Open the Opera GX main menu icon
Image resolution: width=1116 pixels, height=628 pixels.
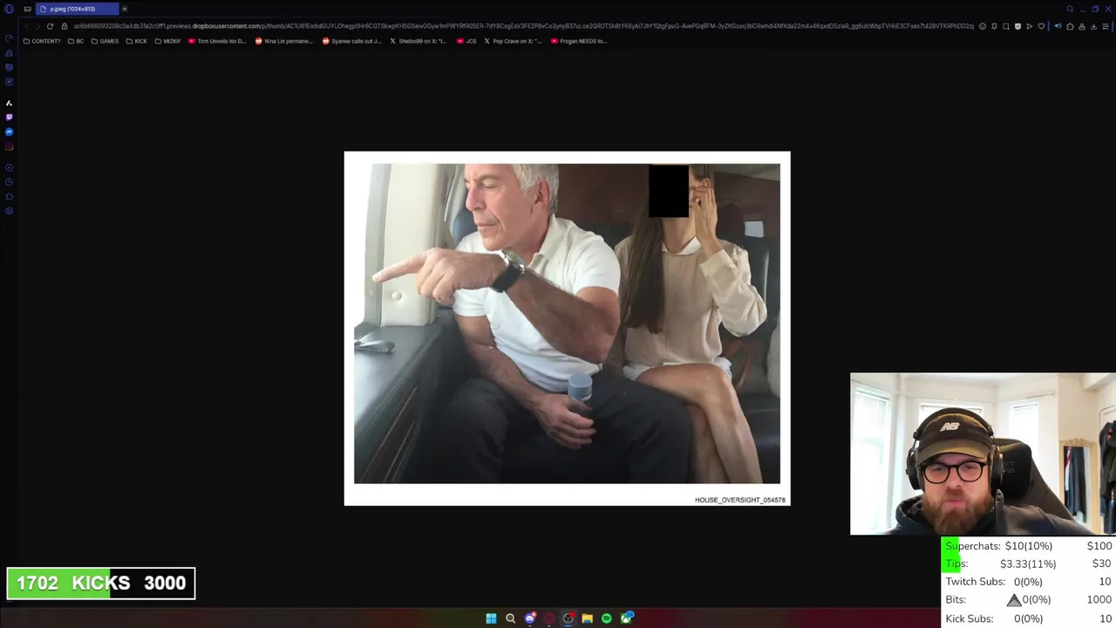pyautogui.click(x=9, y=9)
